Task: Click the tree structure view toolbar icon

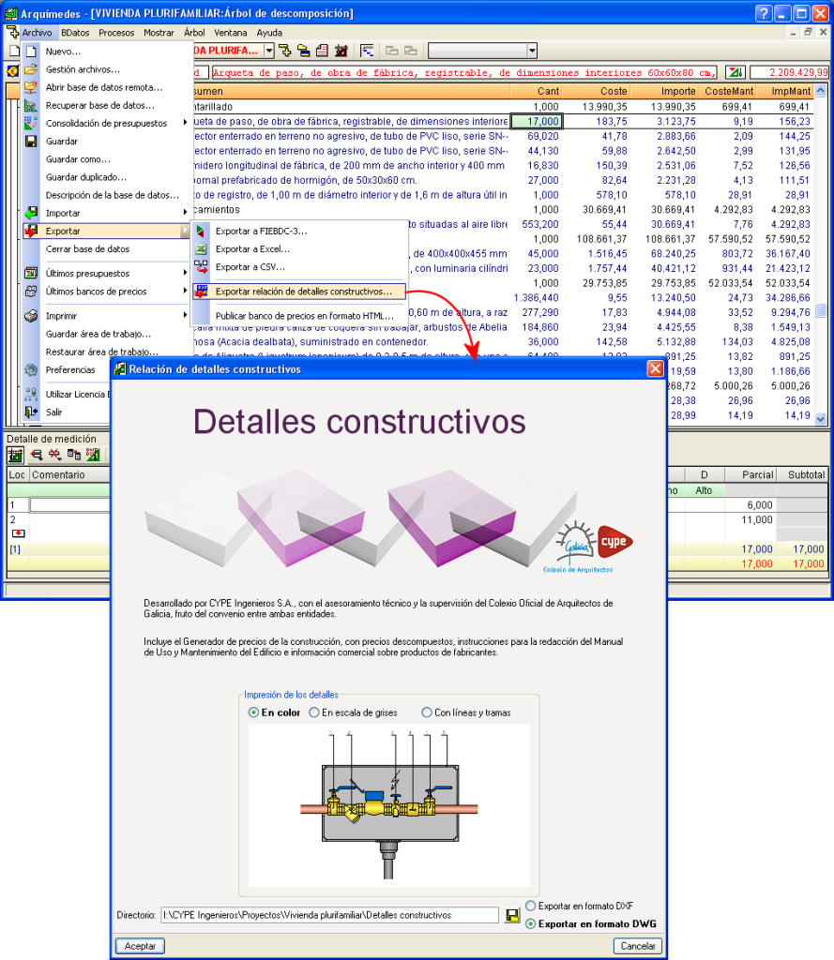Action: coord(367,51)
